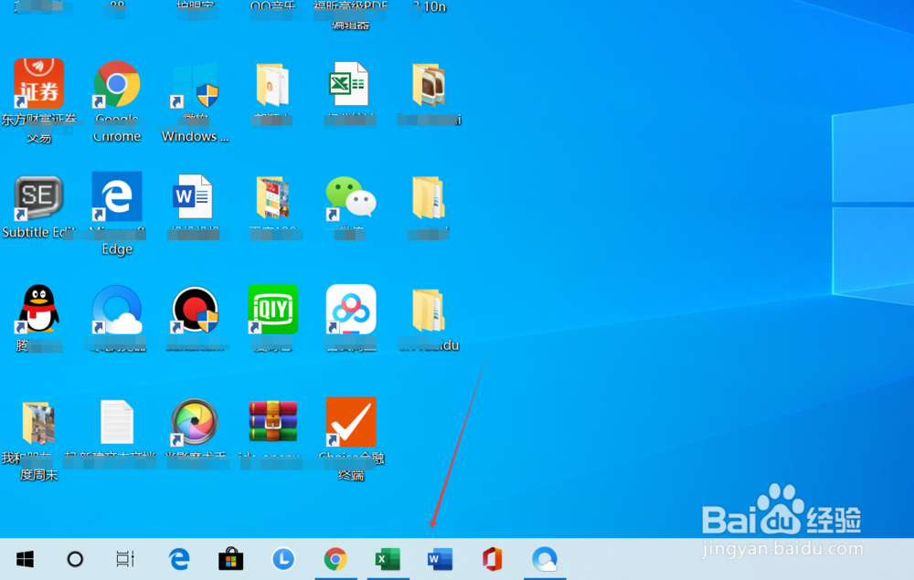914x580 pixels.
Task: Launch Office from the taskbar
Action: point(492,559)
